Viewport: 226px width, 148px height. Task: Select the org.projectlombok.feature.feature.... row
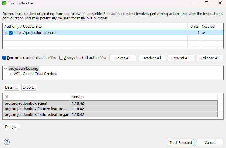point(110,109)
